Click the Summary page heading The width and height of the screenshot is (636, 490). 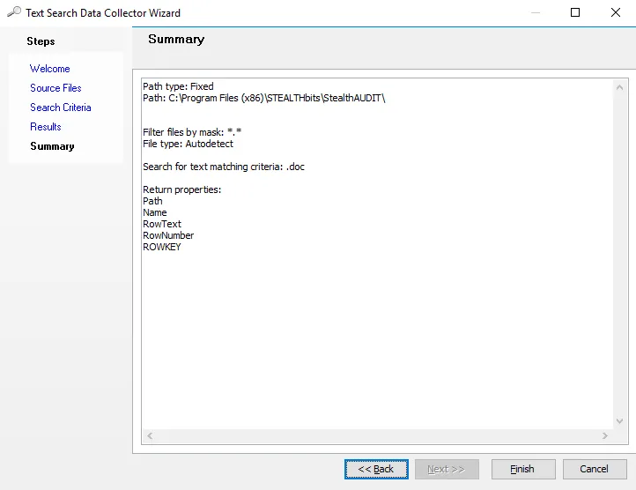point(176,40)
